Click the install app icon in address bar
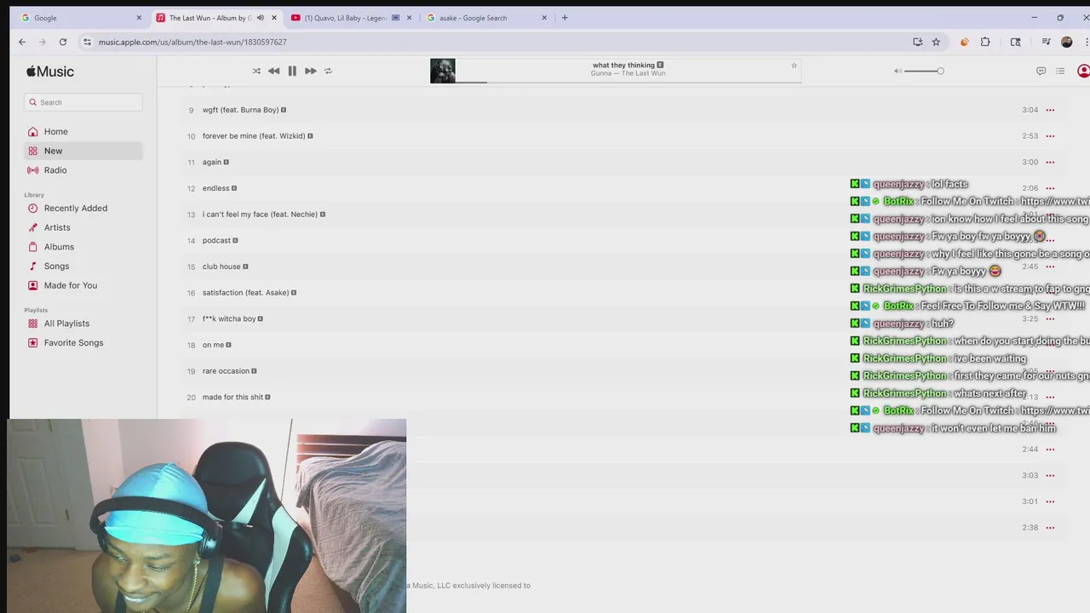 tap(917, 42)
